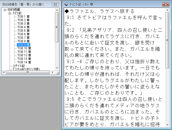Open TOB 4 章 in the tree

[23, 27]
